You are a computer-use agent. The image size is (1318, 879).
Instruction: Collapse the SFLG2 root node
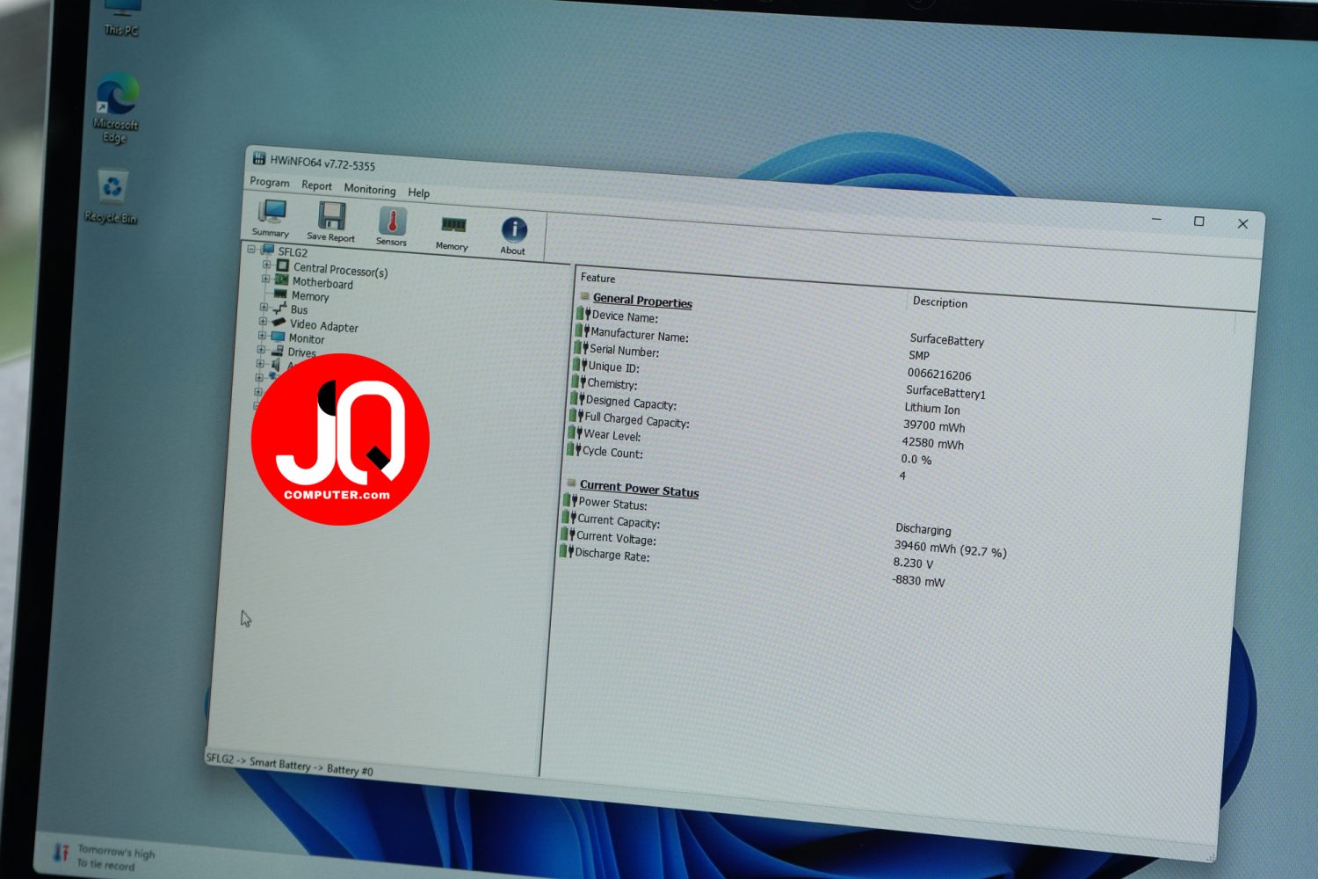251,249
